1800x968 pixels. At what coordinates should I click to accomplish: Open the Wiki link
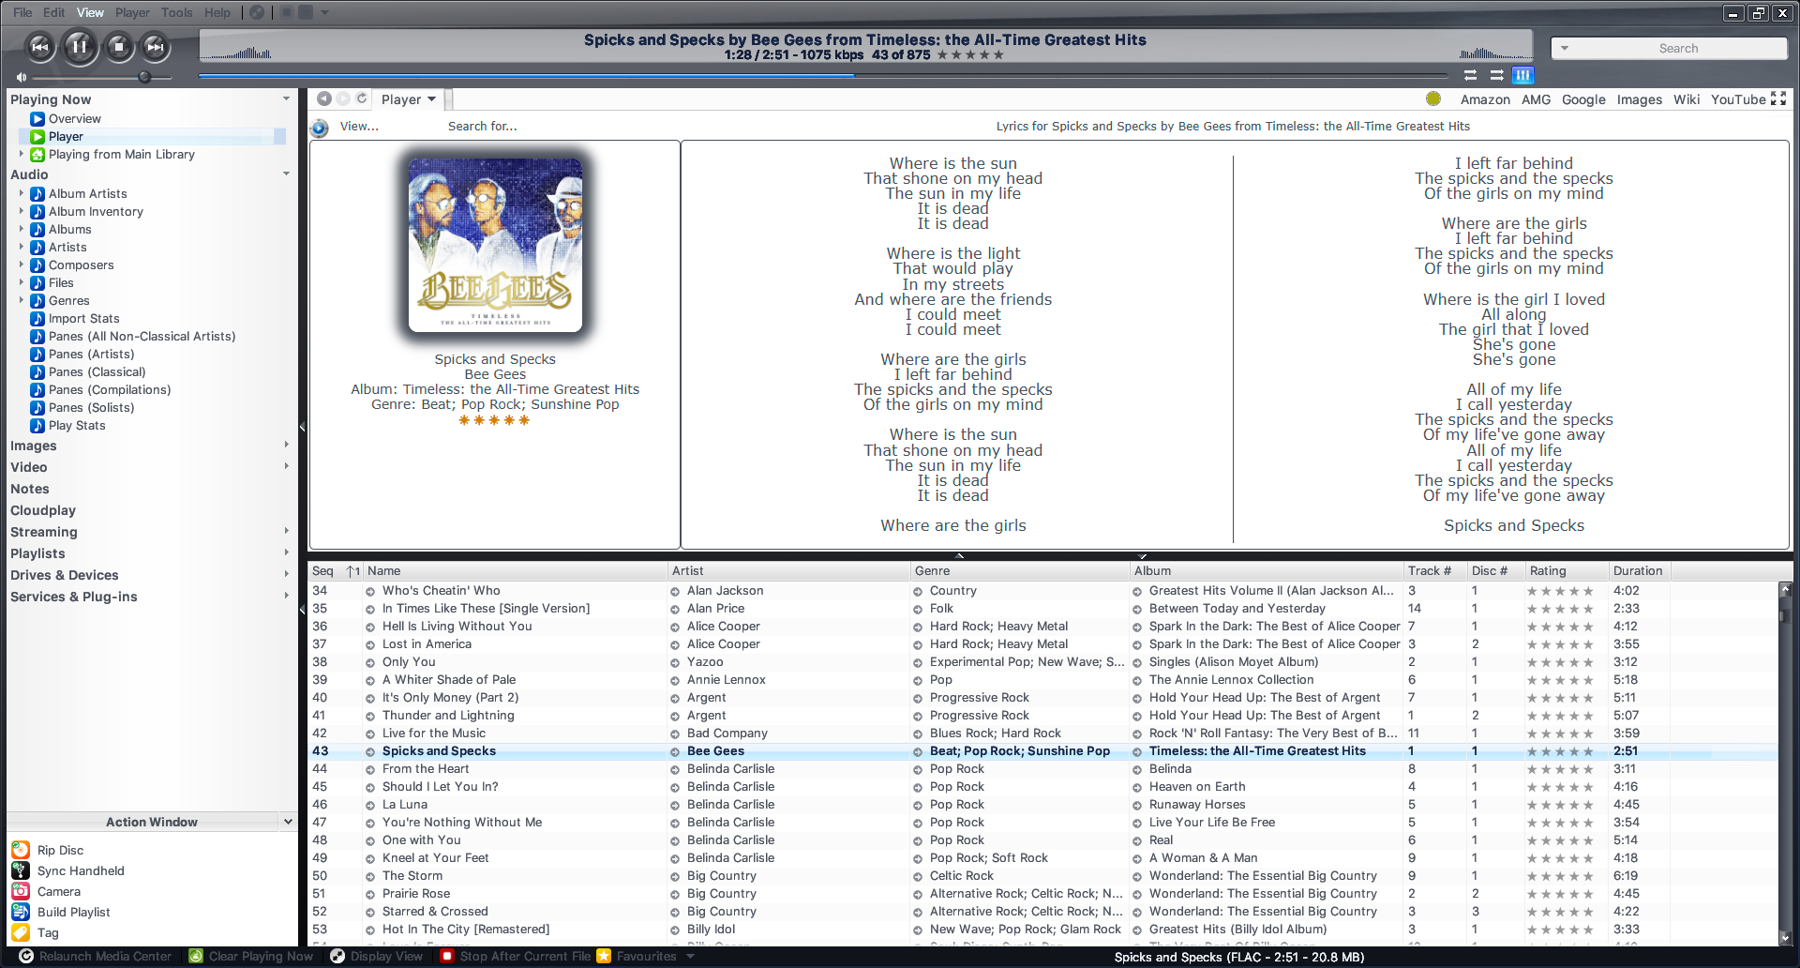(1687, 99)
